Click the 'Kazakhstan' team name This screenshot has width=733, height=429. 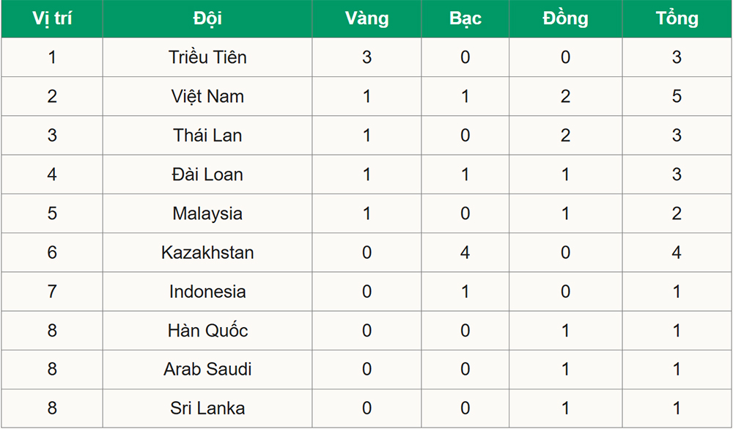coord(207,252)
